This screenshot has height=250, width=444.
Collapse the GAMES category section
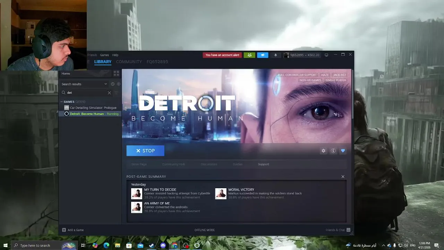(61, 102)
